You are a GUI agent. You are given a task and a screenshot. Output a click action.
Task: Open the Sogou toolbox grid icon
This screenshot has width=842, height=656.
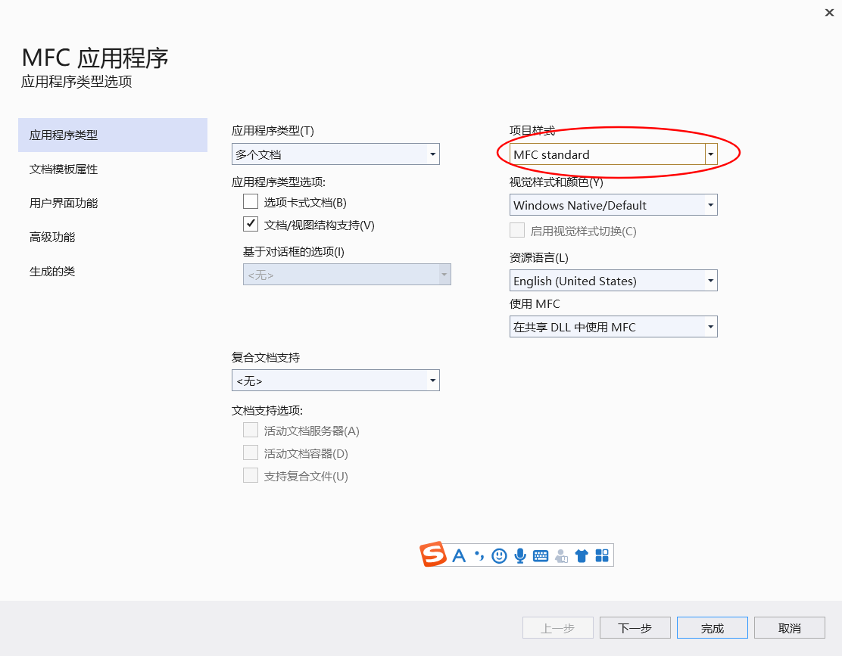tap(601, 555)
